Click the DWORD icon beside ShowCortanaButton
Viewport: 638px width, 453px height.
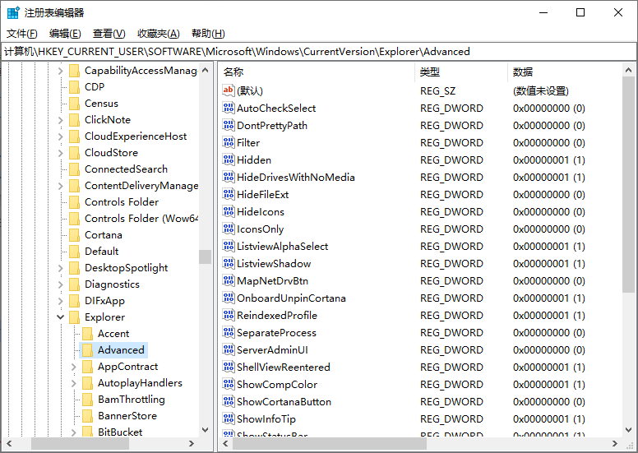[x=229, y=401]
